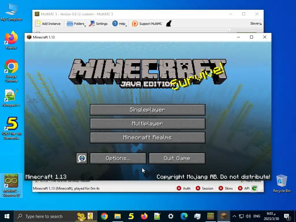Image resolution: width=296 pixels, height=222 pixels.
Task: Open Firefox from the taskbar
Action: pos(144,216)
